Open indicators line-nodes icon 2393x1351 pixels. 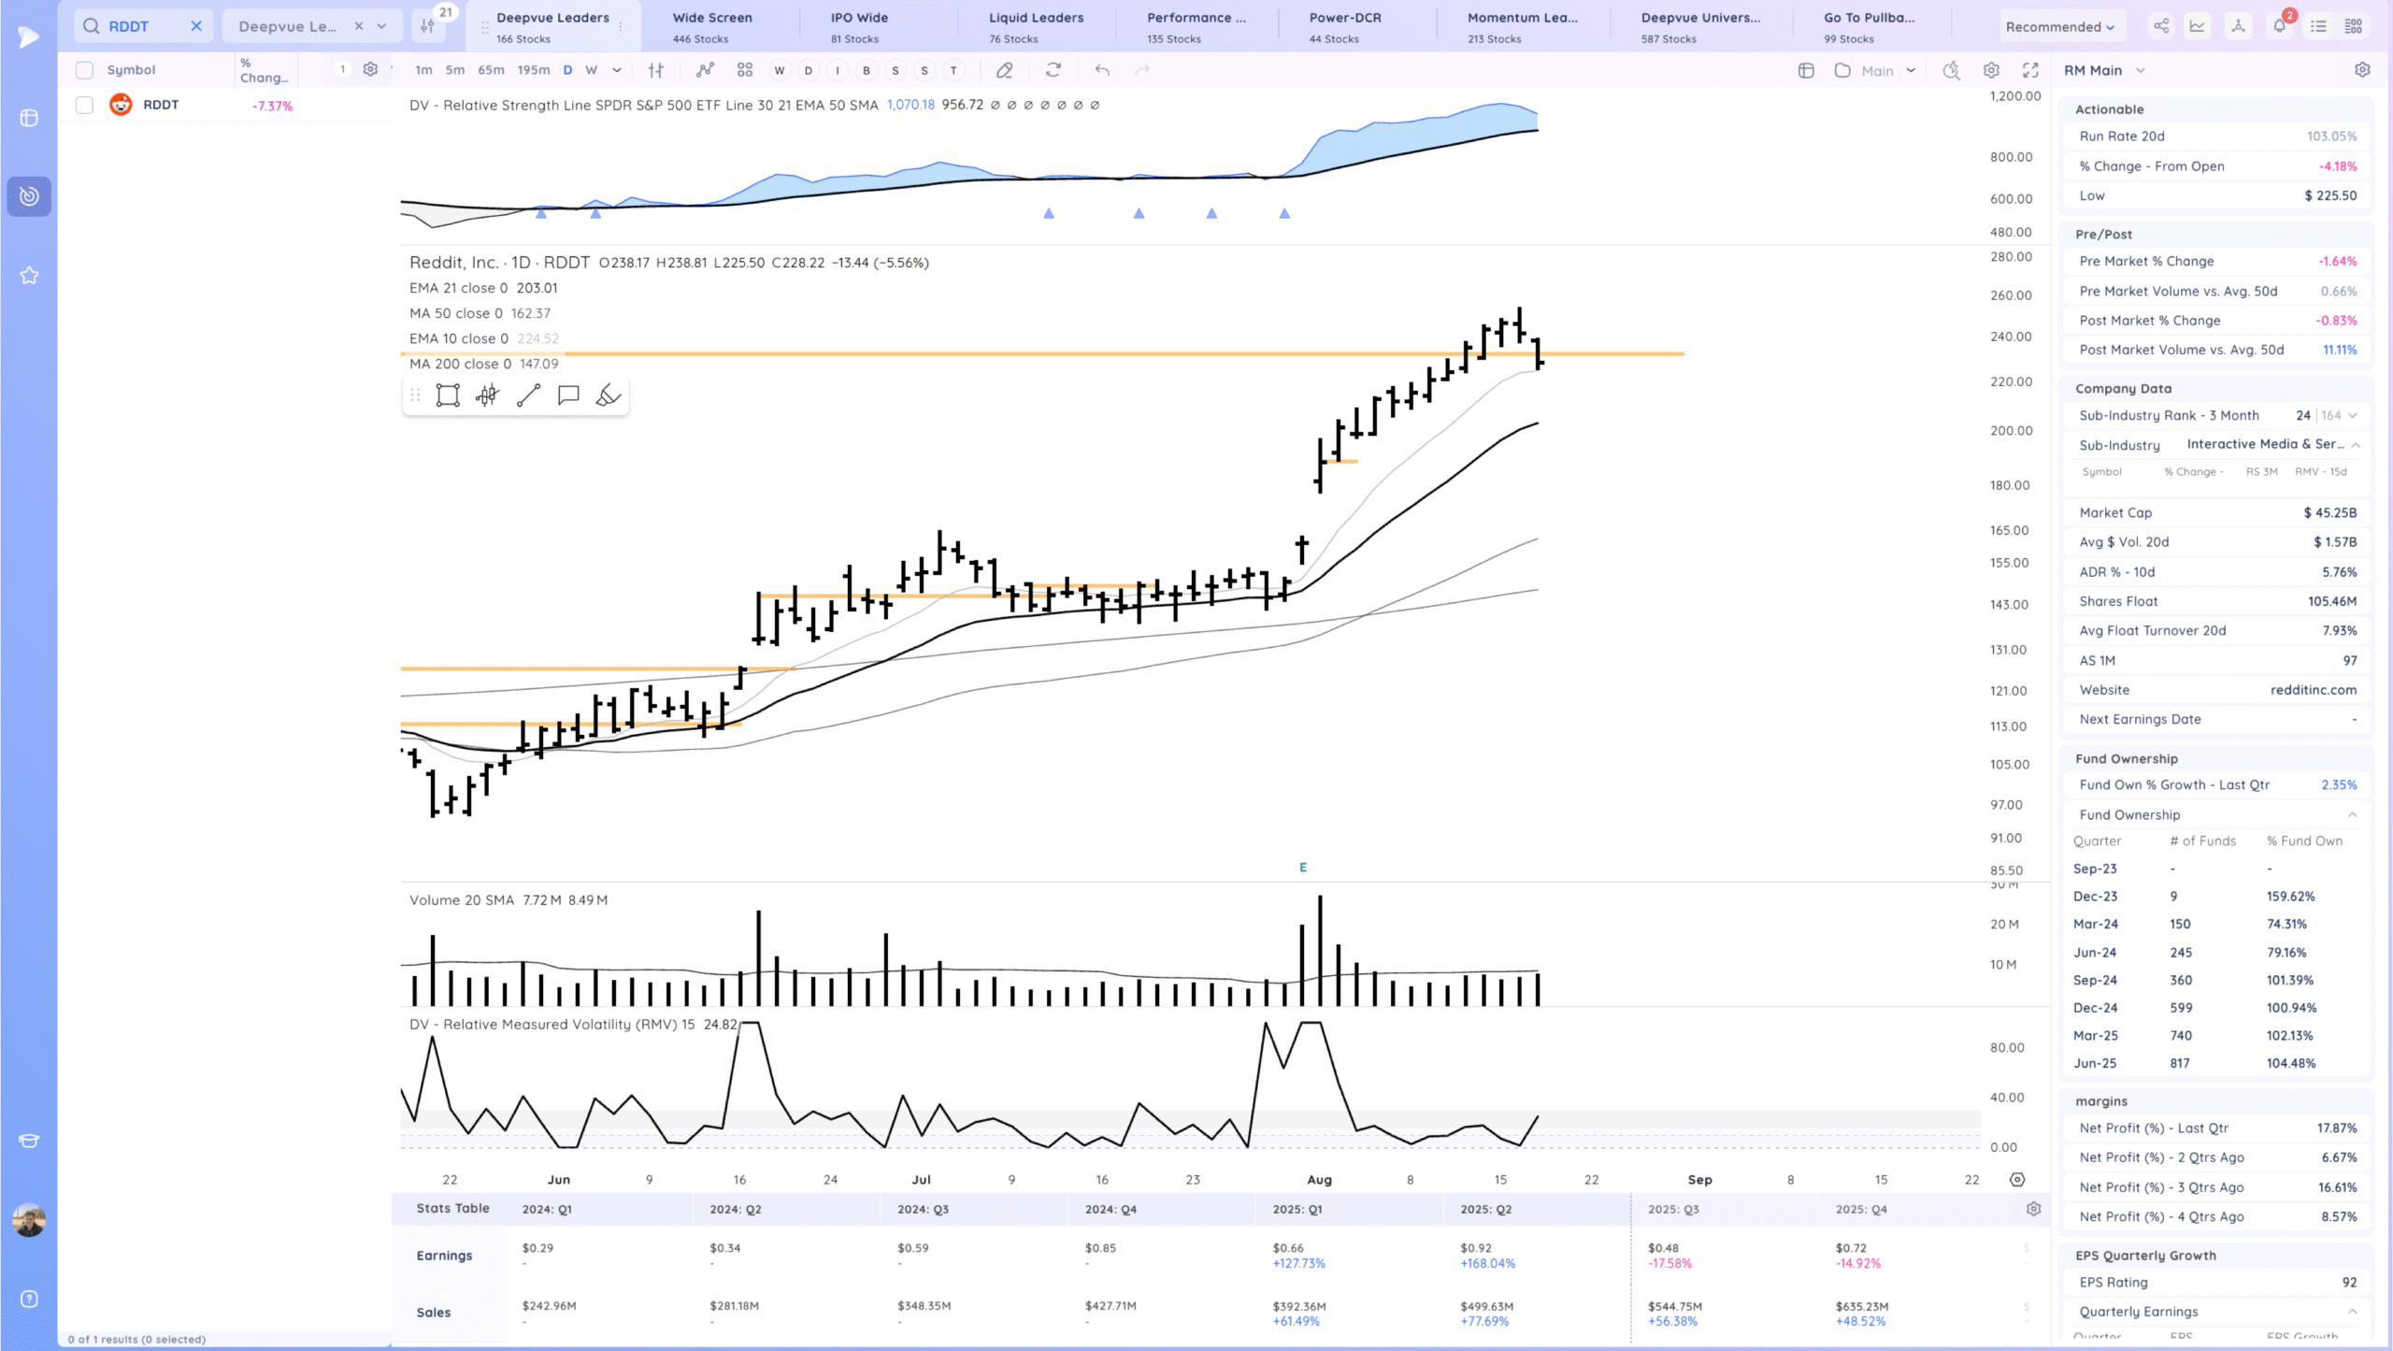705,70
